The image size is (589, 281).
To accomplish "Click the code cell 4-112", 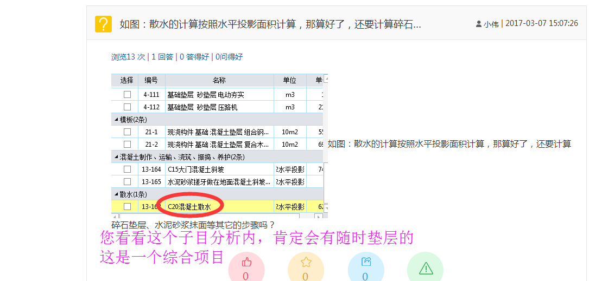I will coord(151,107).
